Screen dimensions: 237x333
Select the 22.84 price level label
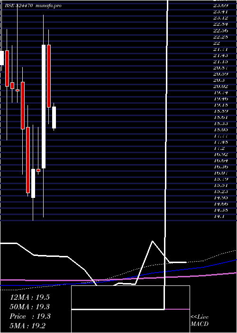[x=220, y=24]
